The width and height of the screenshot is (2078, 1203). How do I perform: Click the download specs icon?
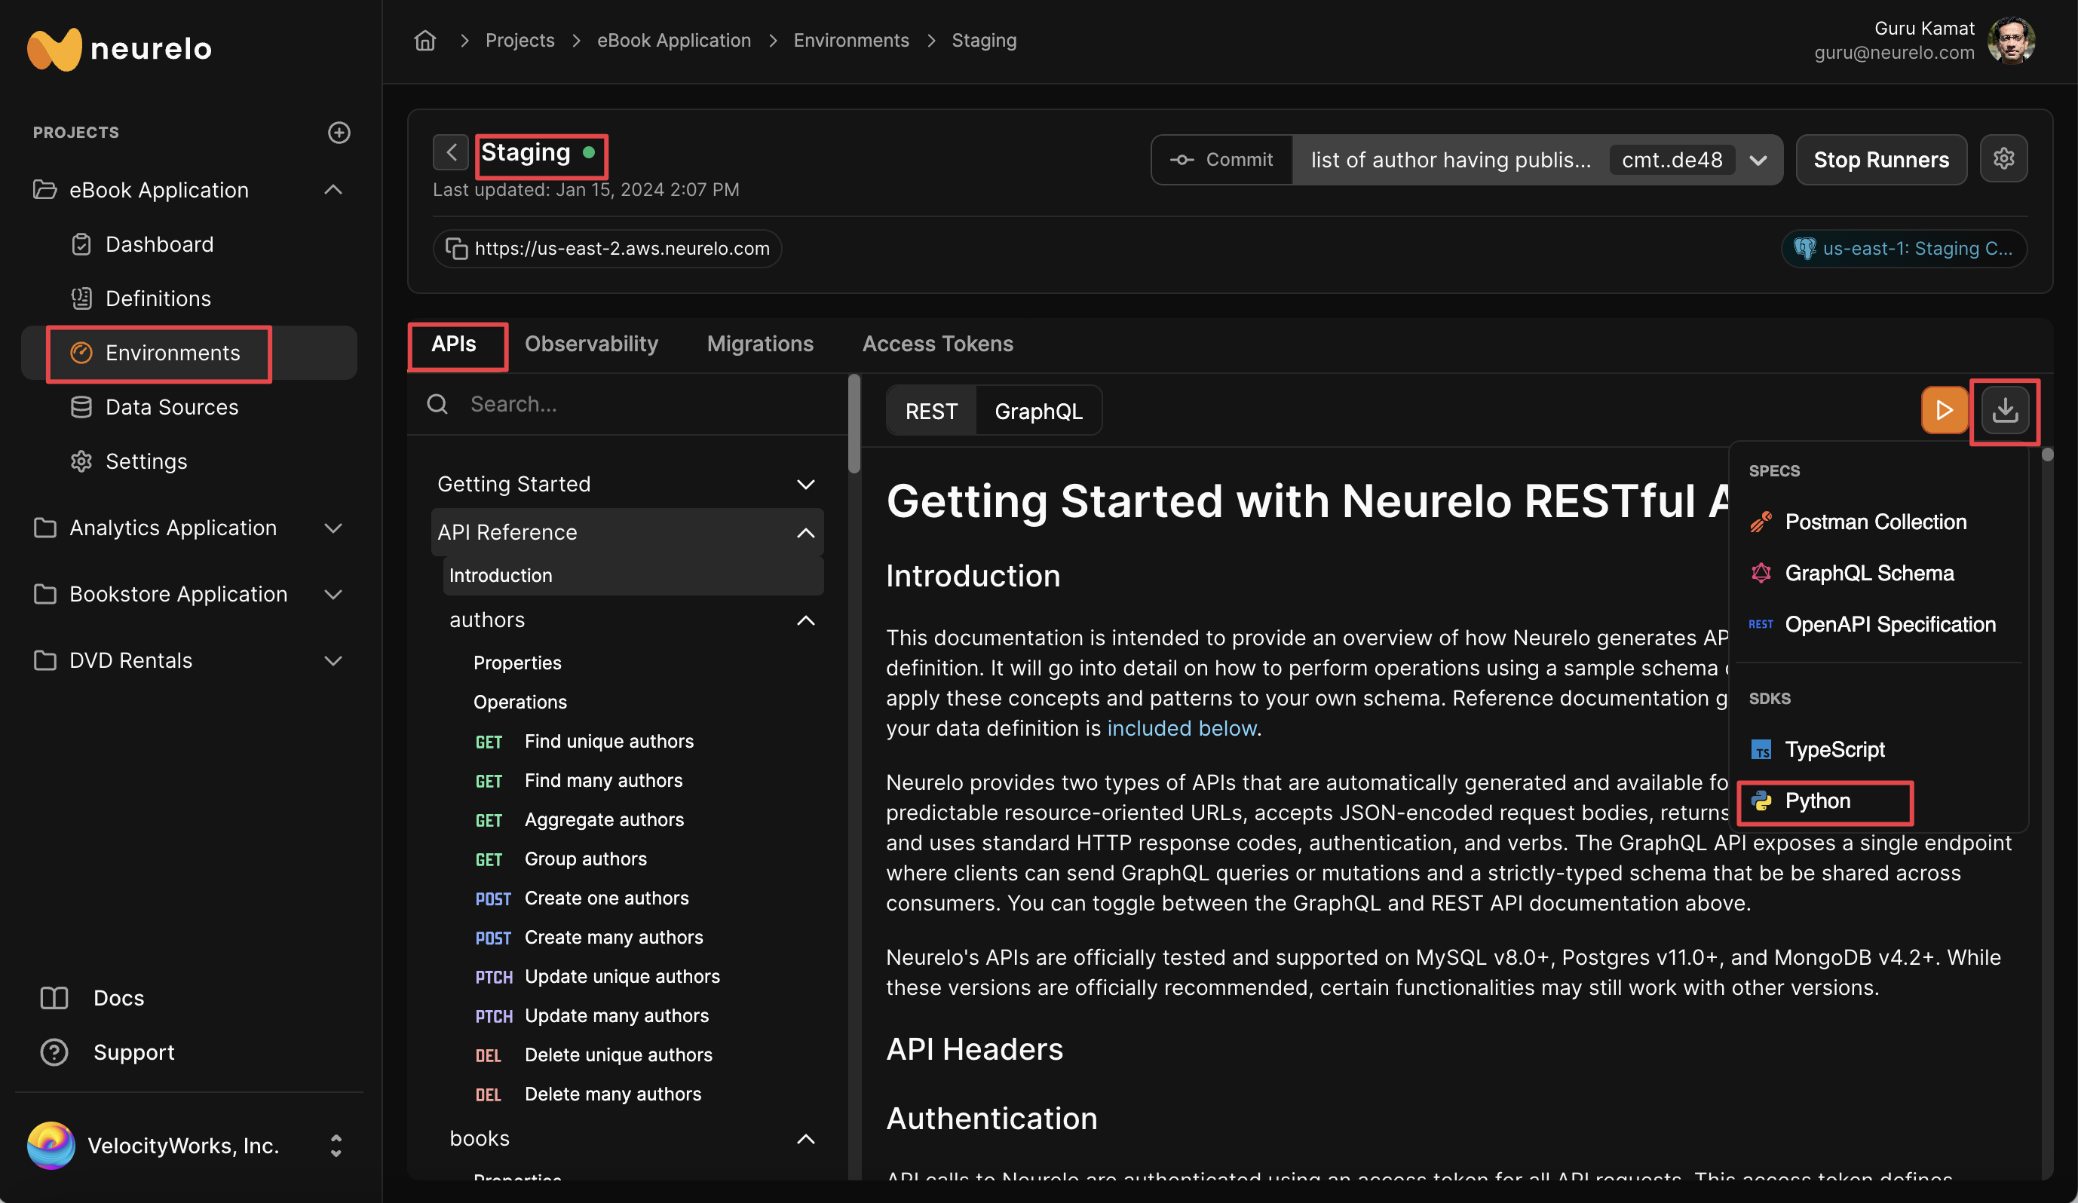coord(2005,410)
